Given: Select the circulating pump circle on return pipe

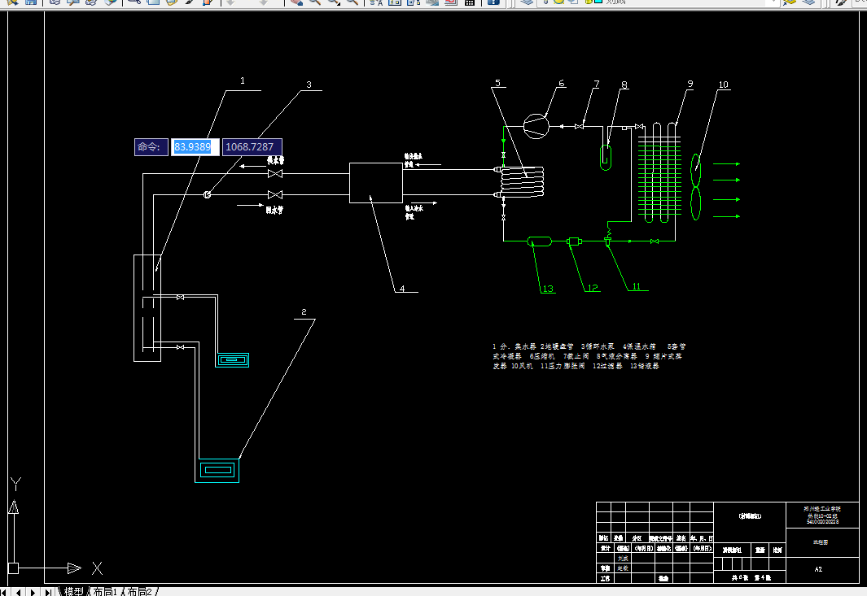Looking at the screenshot, I should [x=208, y=194].
